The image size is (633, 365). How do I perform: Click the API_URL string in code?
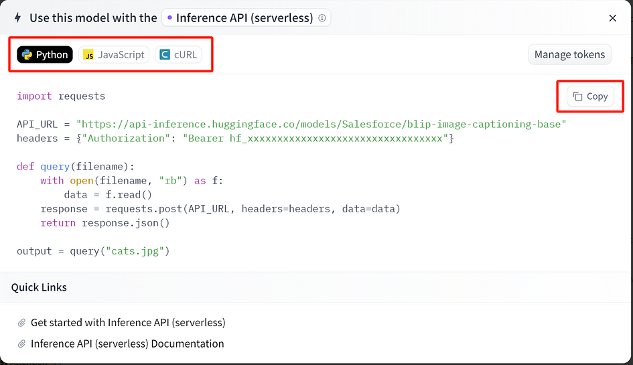(x=322, y=125)
